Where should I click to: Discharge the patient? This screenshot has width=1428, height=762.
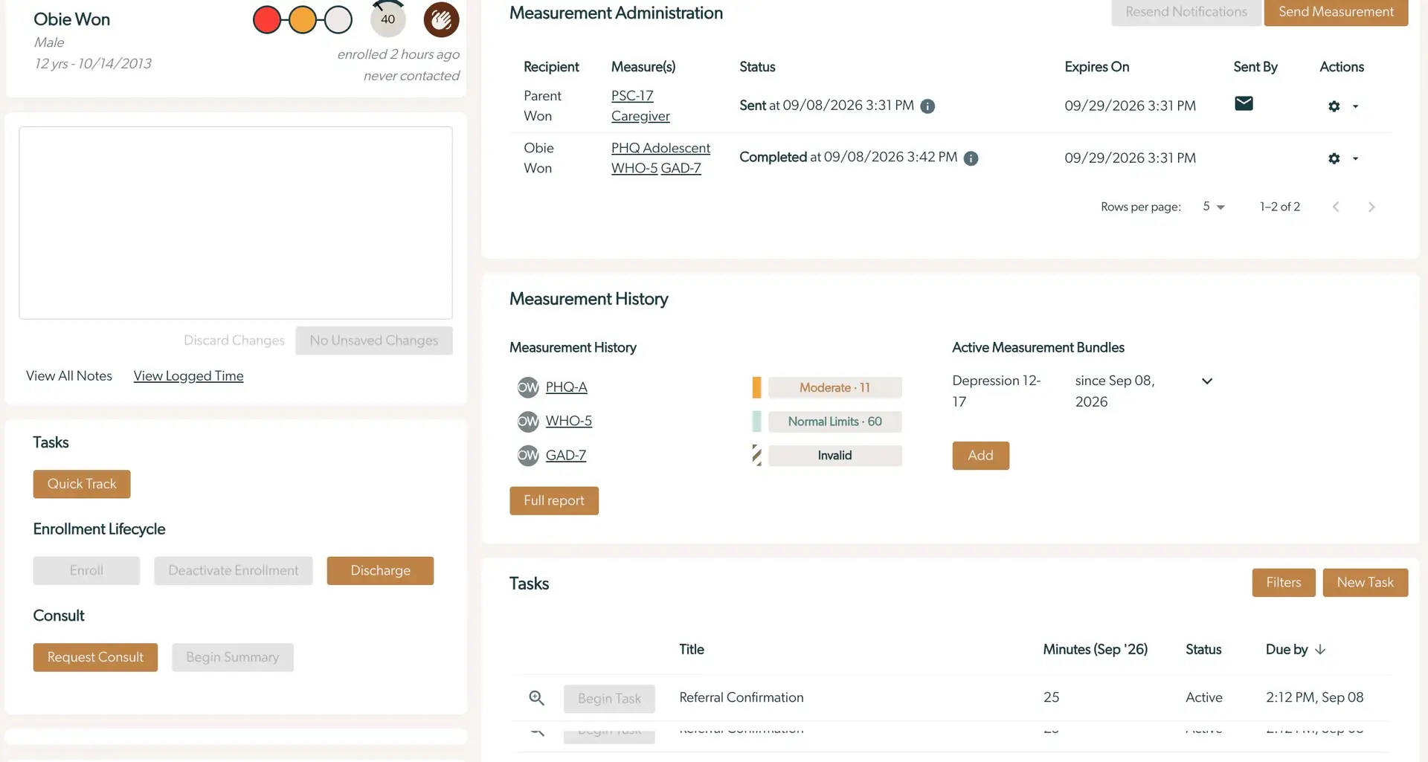click(x=380, y=571)
